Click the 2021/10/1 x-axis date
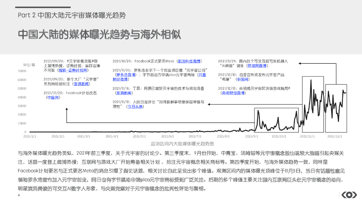Screen dimensions: 362x204 (x=279, y=136)
